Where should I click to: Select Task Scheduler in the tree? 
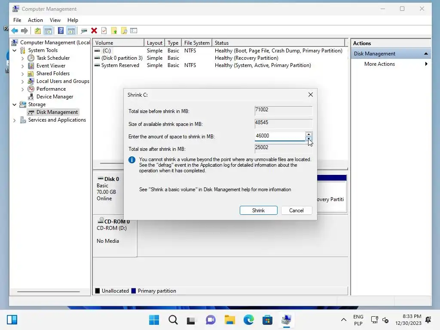tap(53, 58)
